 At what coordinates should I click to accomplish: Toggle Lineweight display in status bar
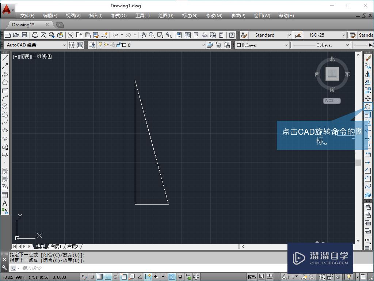coord(164,277)
